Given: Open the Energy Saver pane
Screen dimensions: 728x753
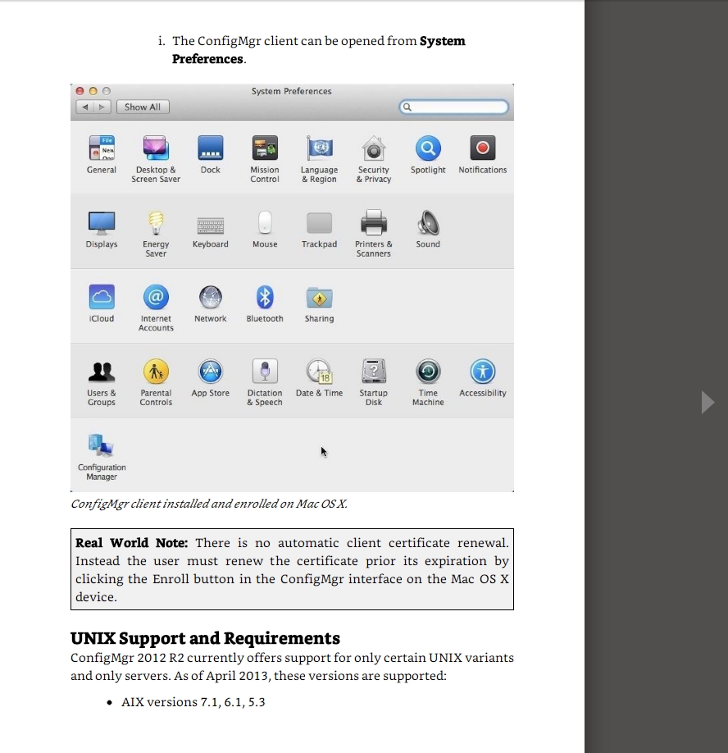Looking at the screenshot, I should (x=156, y=222).
